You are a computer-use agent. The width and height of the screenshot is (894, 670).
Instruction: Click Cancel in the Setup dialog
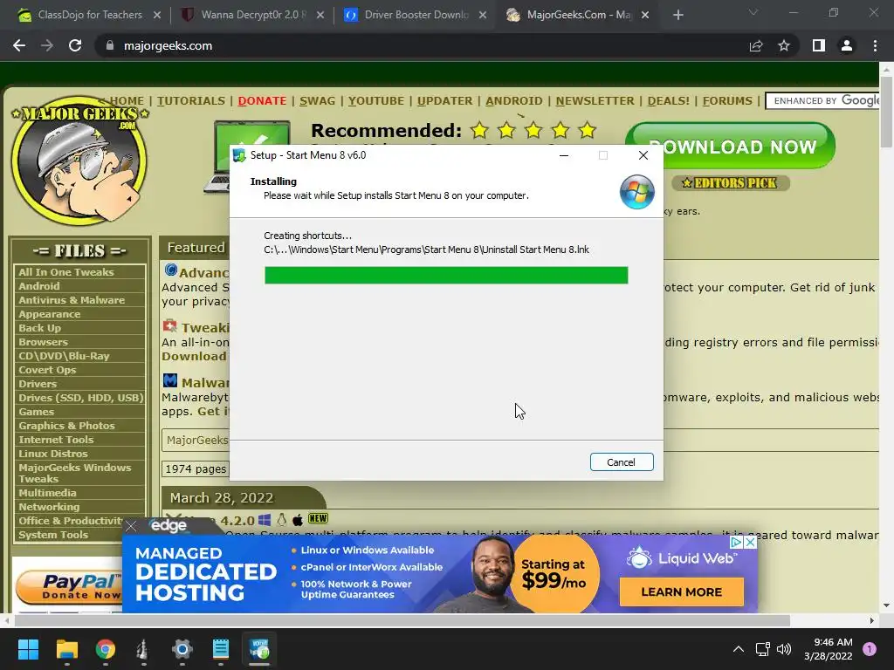[622, 462]
